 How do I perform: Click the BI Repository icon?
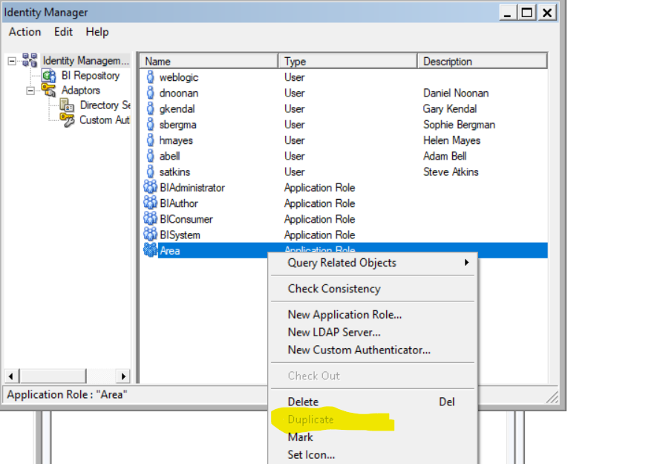[49, 76]
